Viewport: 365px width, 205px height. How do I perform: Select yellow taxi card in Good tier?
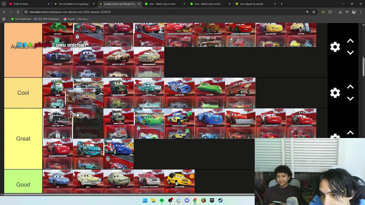coord(179,181)
